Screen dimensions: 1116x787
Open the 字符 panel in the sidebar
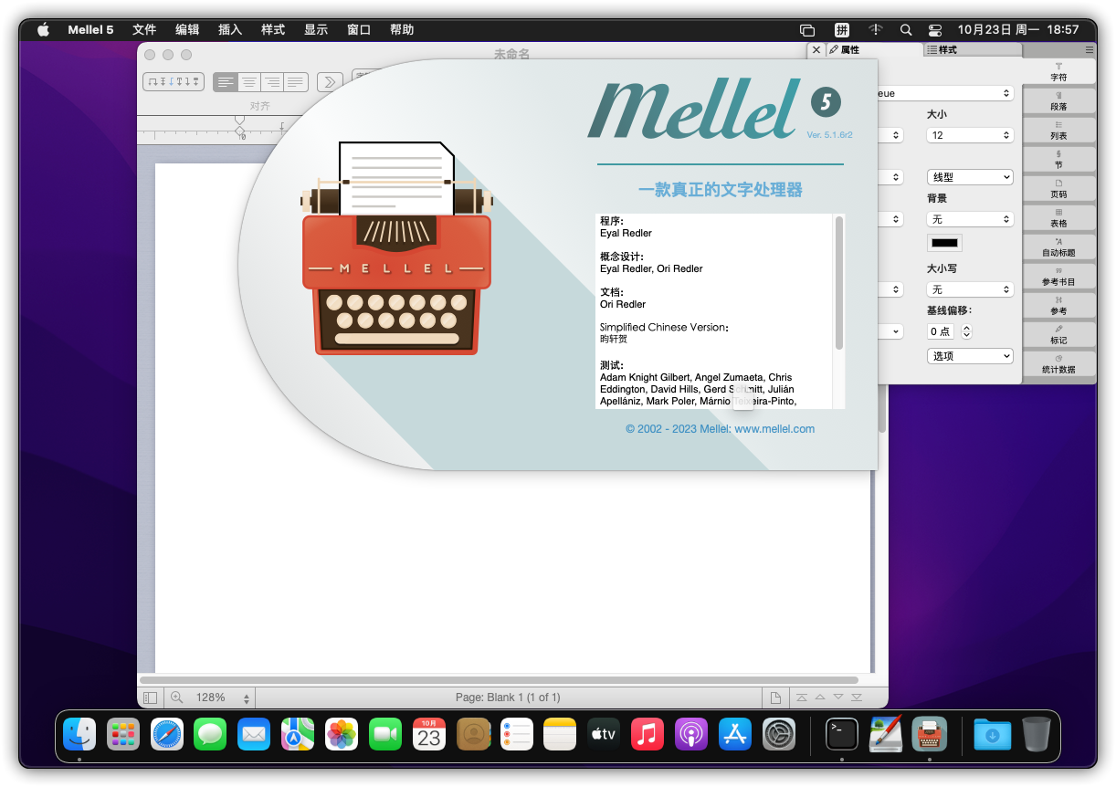(1058, 75)
